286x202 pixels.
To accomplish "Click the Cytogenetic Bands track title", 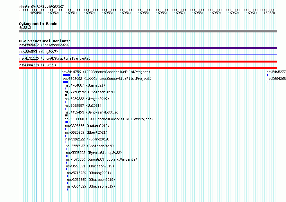I will [x=38, y=24].
